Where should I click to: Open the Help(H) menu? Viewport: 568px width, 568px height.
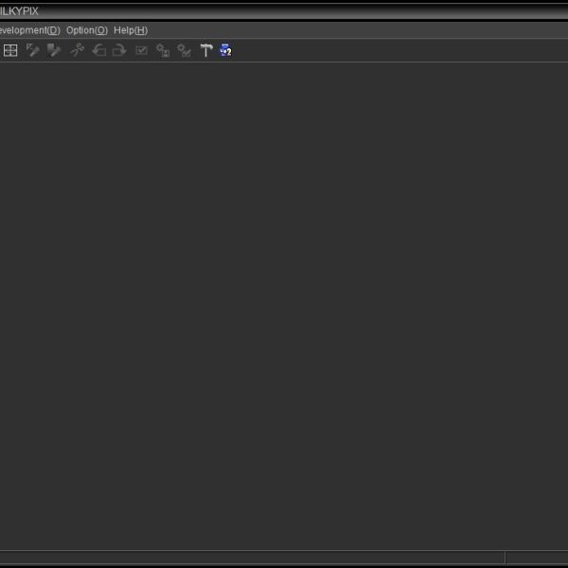click(x=131, y=30)
